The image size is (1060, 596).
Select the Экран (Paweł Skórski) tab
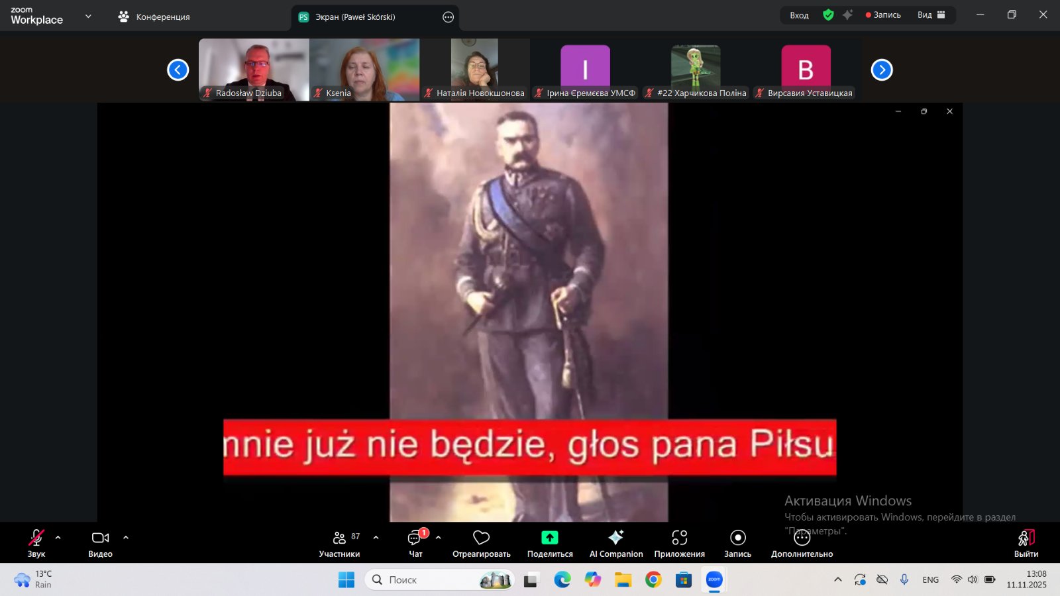coord(355,17)
